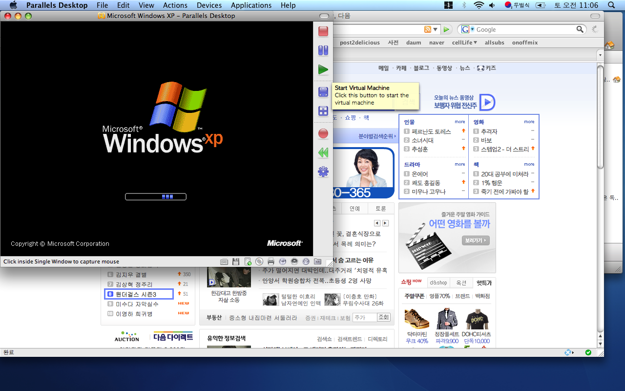Viewport: 625px width, 391px height.
Task: Open the Wi-Fi status menu bar icon
Action: pos(479,5)
